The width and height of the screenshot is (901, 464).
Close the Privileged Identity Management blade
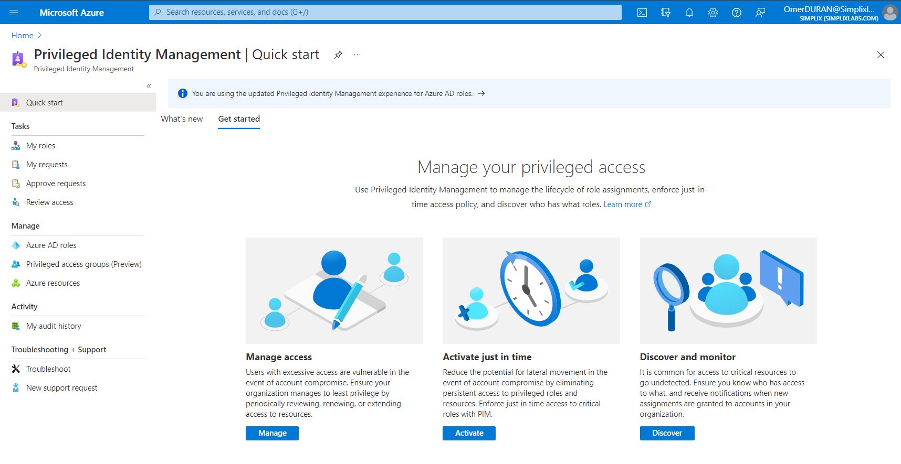pos(881,55)
